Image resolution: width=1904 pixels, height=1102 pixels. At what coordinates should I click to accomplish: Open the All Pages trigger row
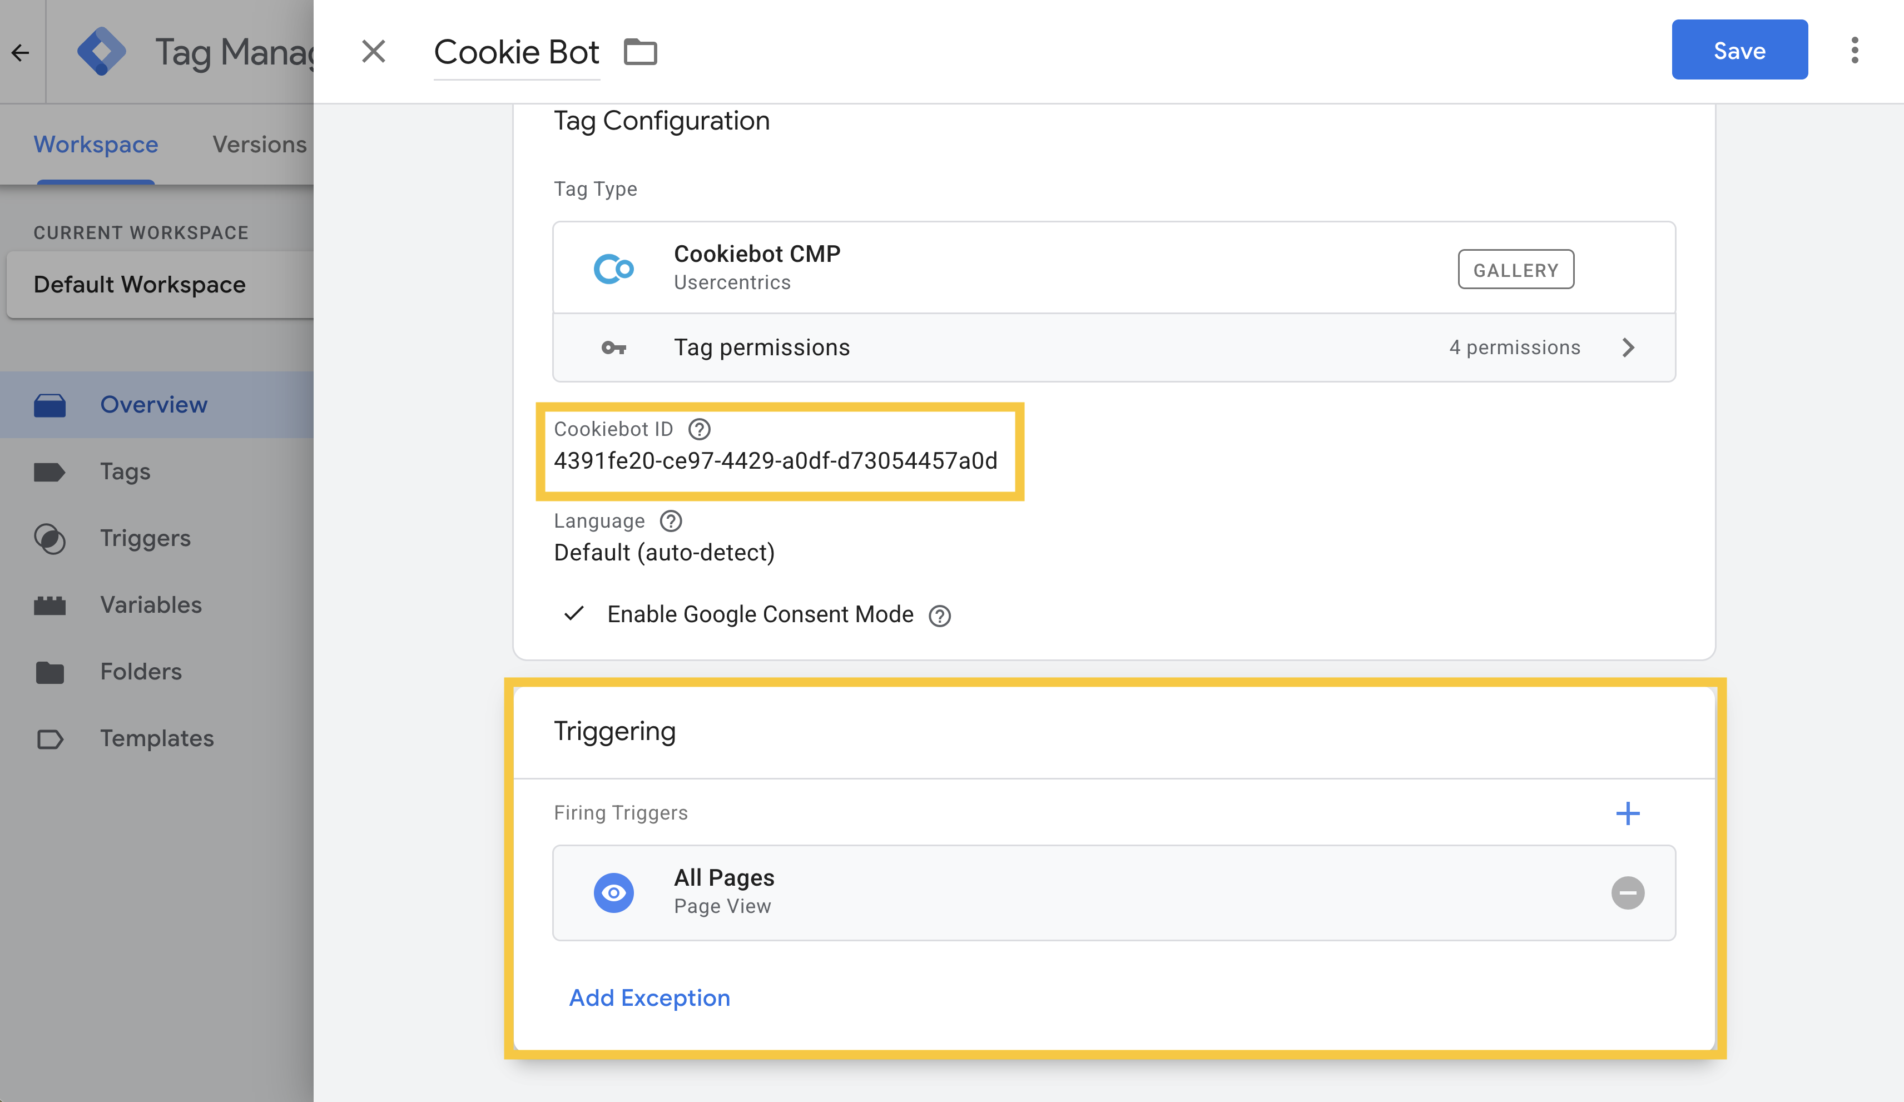1114,893
